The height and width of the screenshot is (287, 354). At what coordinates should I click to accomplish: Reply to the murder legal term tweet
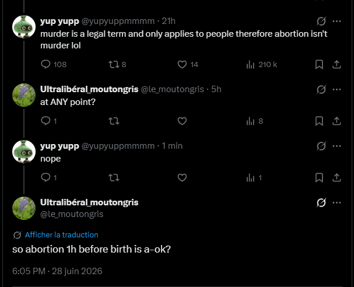click(x=45, y=65)
